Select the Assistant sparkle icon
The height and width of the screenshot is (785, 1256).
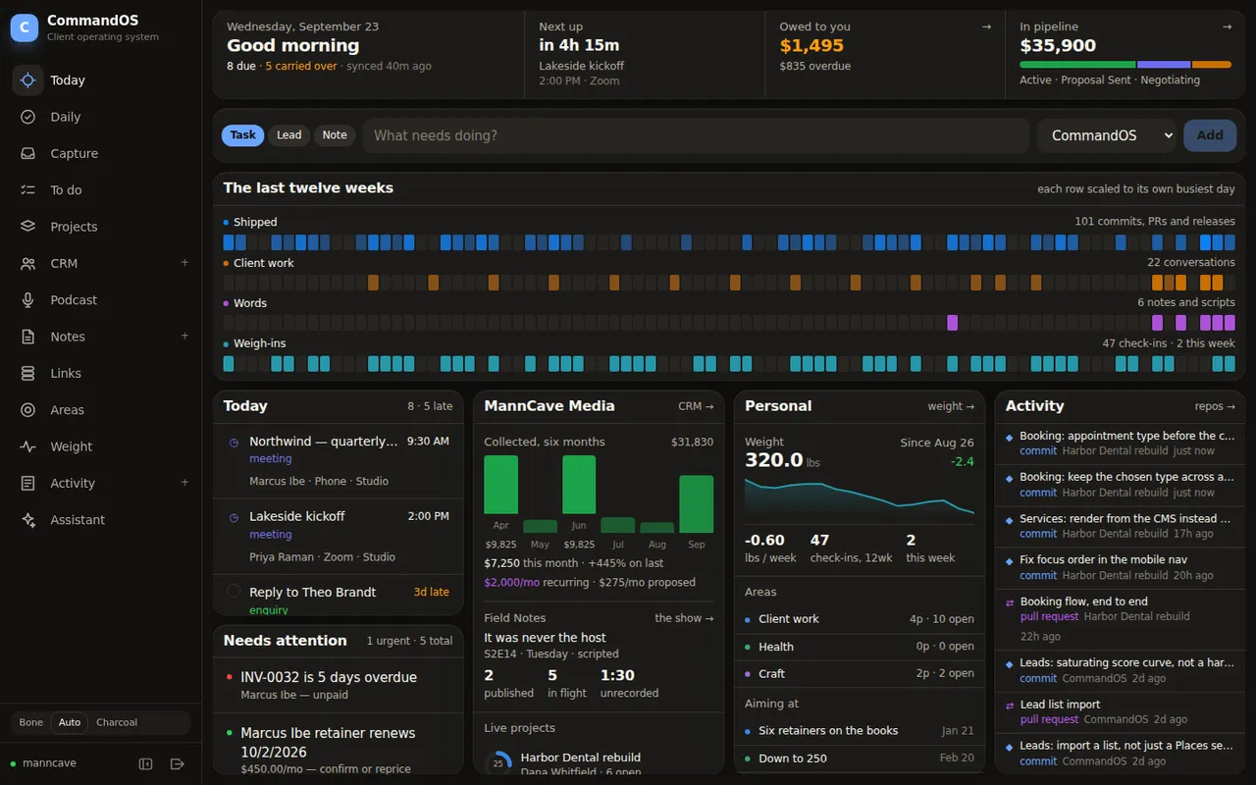(x=28, y=520)
